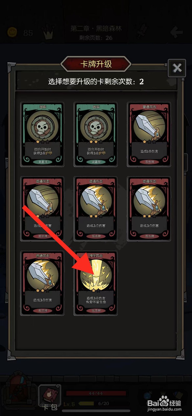Close the card upgrade dialog
192x416 pixels.
coord(177,68)
